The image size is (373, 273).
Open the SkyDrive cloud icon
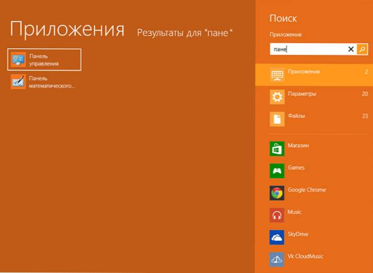(277, 237)
